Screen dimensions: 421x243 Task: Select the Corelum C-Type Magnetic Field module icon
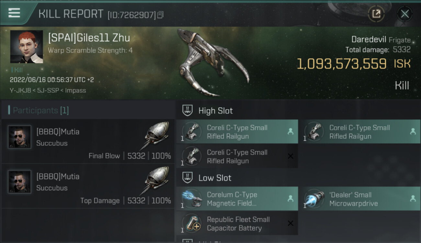pos(192,199)
